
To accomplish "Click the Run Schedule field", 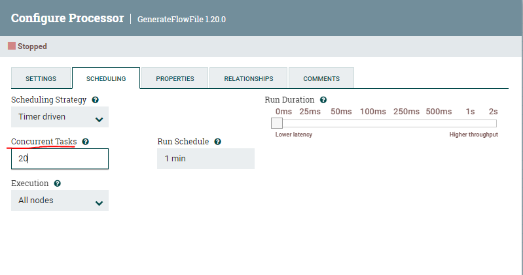I will (x=206, y=159).
